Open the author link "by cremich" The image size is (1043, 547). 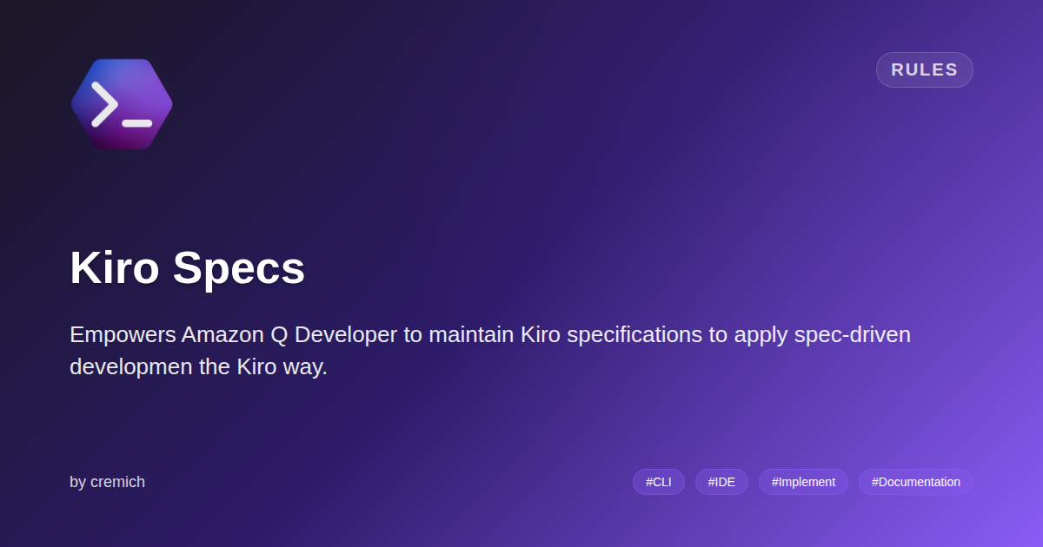[107, 482]
